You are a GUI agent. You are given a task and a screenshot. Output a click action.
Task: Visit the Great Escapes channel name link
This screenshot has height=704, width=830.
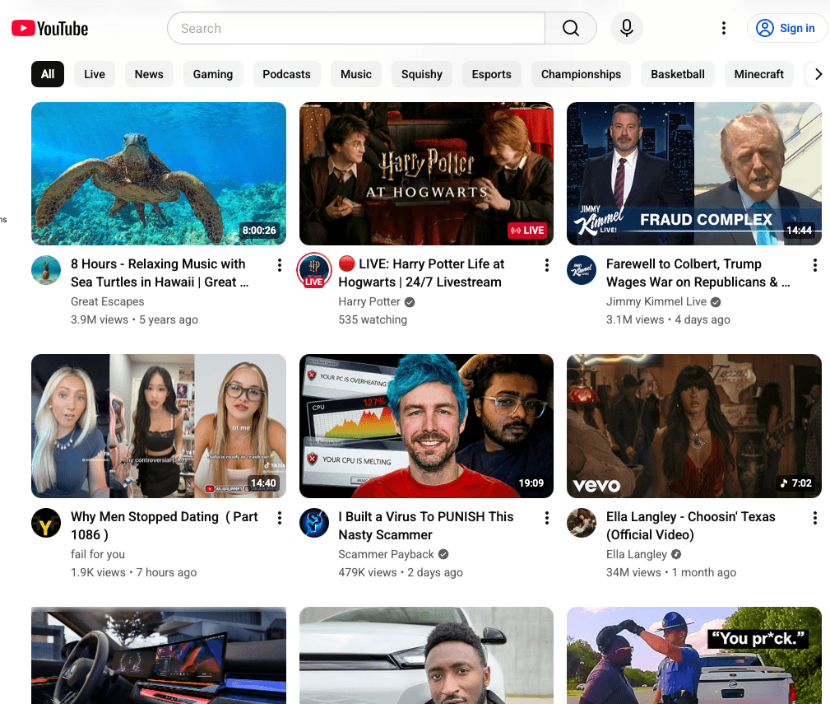point(108,301)
